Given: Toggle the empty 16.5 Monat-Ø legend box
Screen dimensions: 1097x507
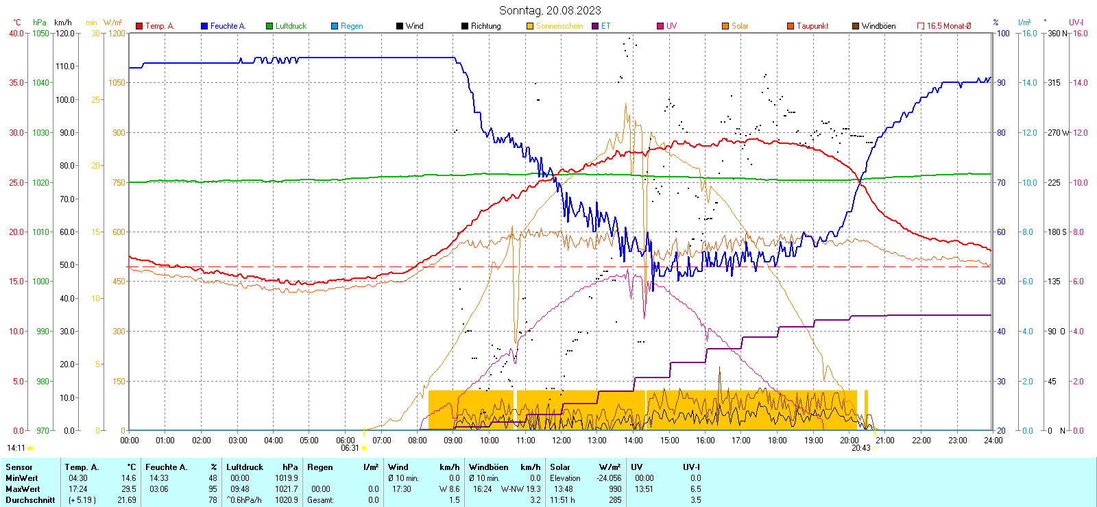Looking at the screenshot, I should point(921,26).
